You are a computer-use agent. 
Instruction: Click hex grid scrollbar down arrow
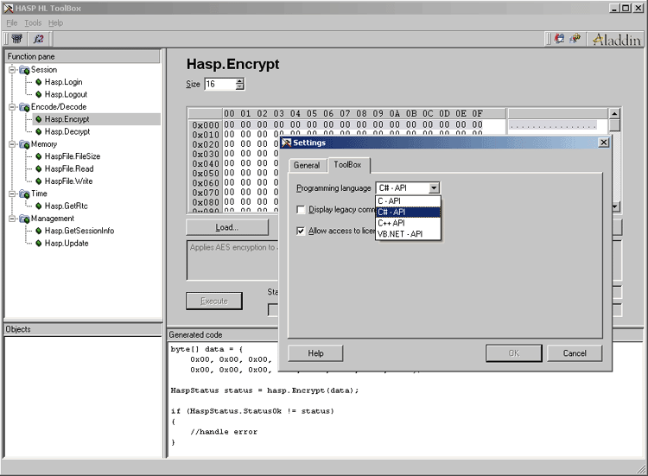615,206
